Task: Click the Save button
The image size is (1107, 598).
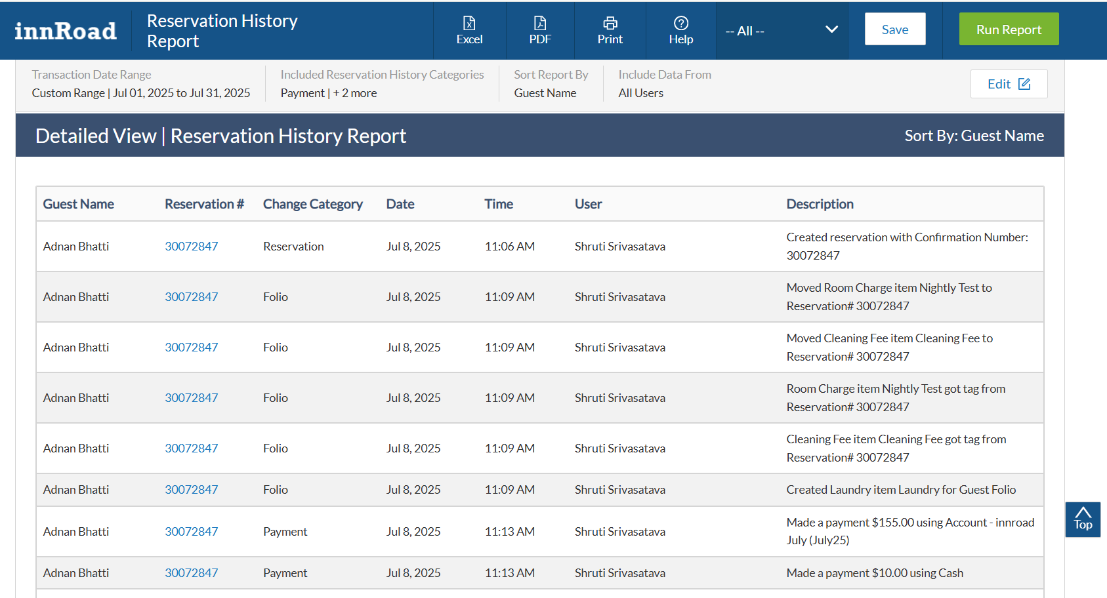Action: (x=895, y=30)
